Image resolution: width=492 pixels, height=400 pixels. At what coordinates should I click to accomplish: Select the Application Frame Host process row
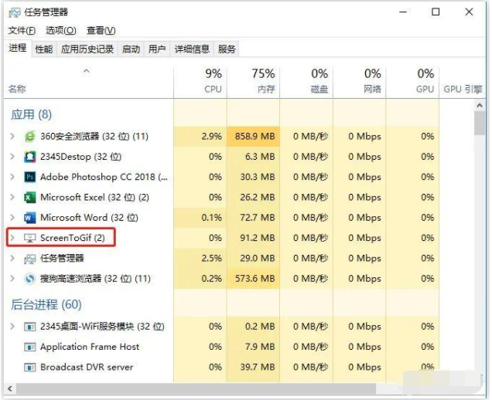coord(90,347)
